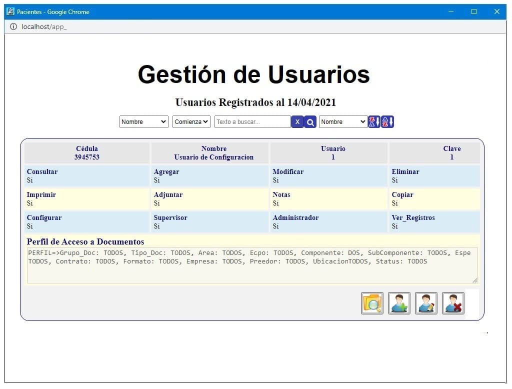Click the Perfil de Acceso text area

[x=252, y=265]
